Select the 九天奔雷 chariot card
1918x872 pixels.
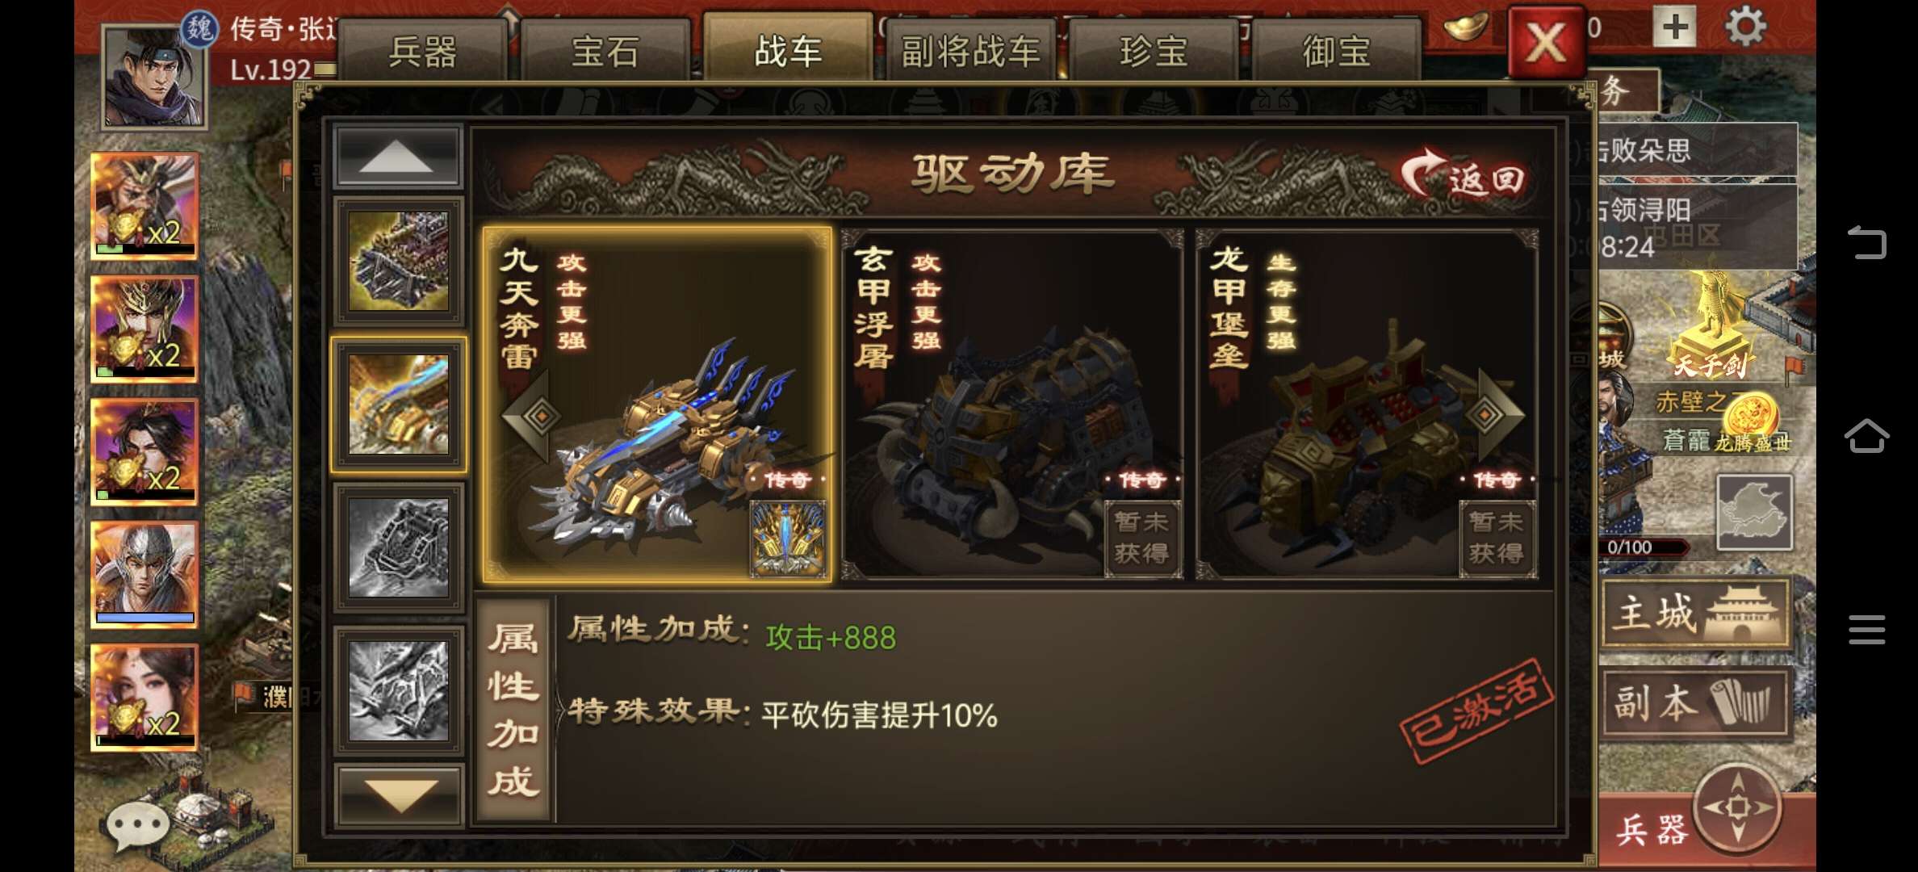pos(657,405)
